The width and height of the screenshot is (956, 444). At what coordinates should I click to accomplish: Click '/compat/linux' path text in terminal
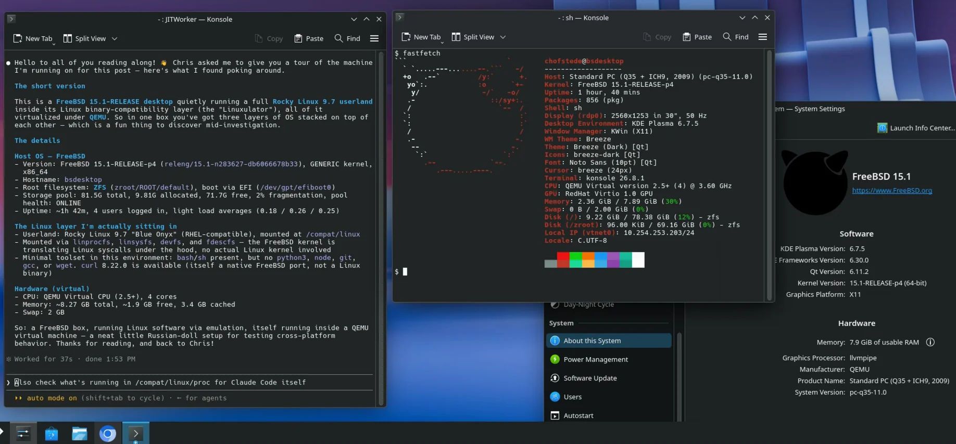(x=333, y=234)
